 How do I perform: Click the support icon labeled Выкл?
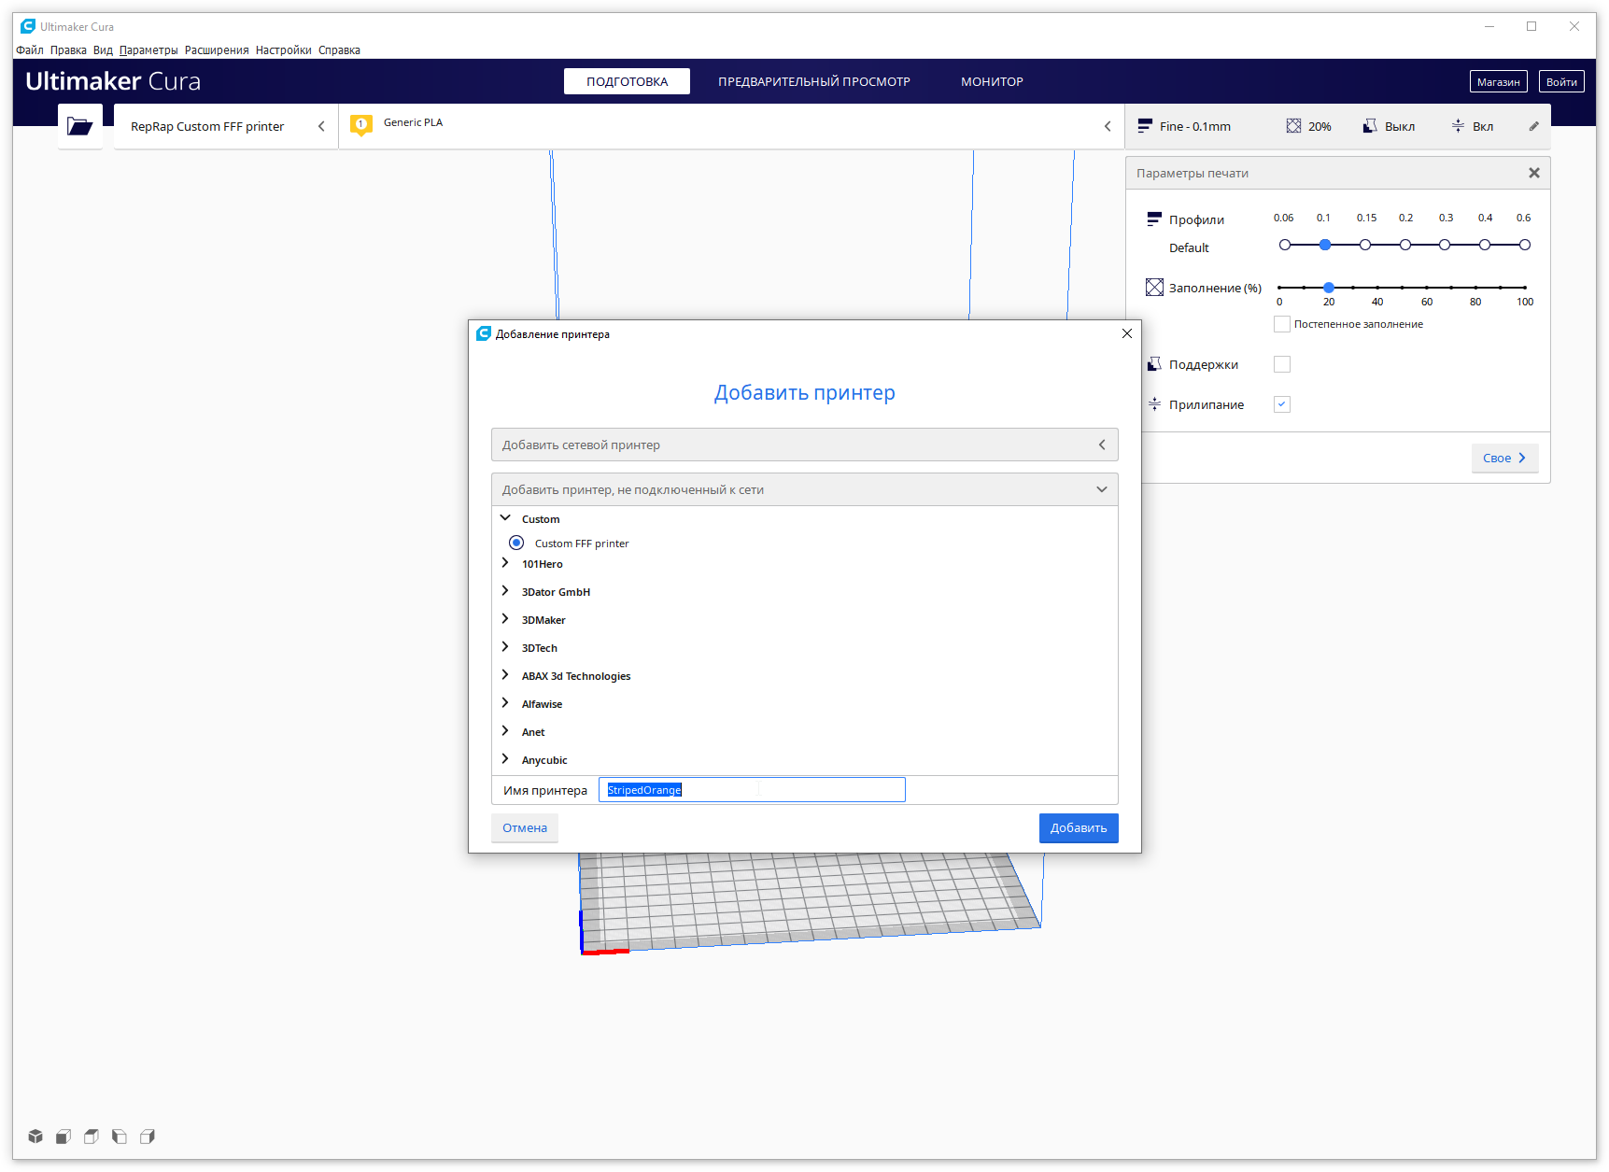click(1370, 126)
